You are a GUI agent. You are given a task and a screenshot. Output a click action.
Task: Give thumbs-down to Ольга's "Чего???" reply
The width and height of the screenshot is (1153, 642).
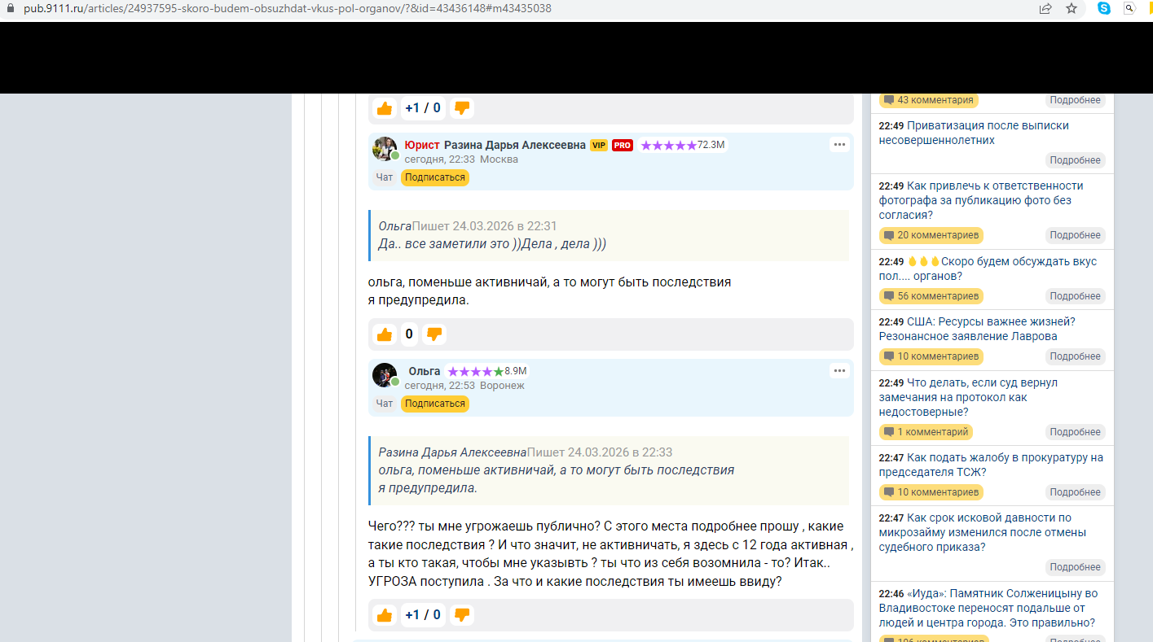point(462,615)
